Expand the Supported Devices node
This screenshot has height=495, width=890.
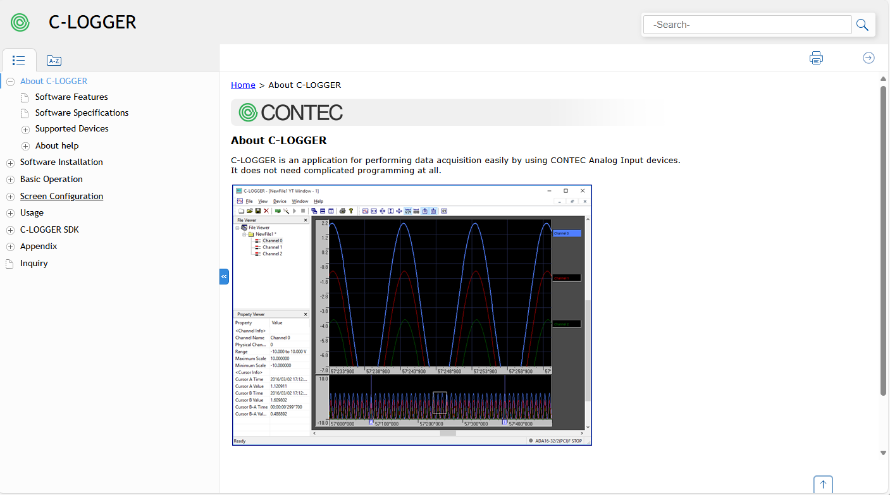coord(26,130)
